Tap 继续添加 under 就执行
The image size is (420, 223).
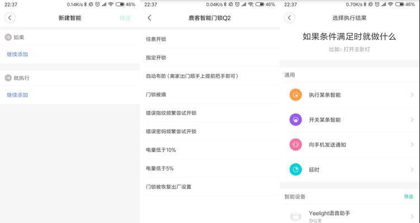pyautogui.click(x=17, y=95)
